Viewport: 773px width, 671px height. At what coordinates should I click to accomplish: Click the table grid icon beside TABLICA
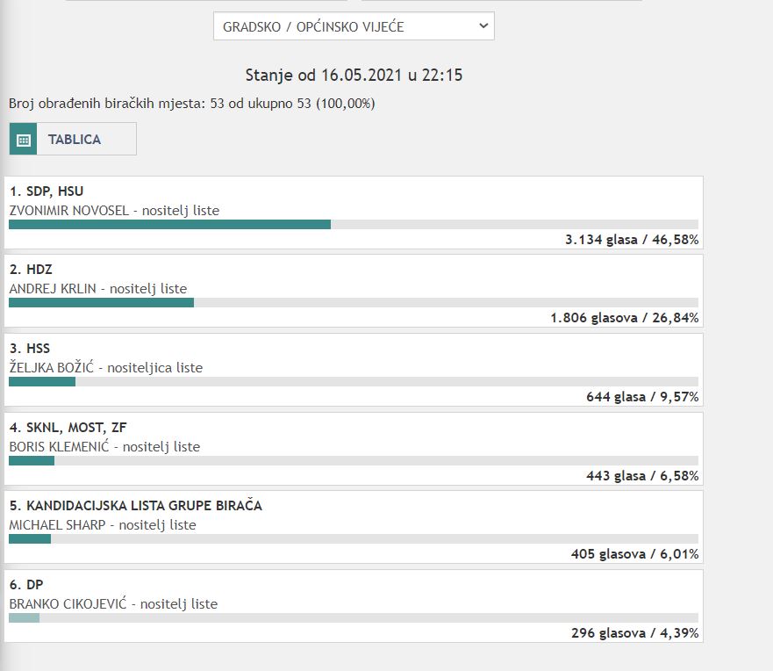tap(24, 140)
